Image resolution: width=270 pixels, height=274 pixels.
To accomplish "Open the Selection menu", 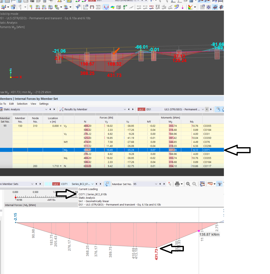I will (22, 104).
